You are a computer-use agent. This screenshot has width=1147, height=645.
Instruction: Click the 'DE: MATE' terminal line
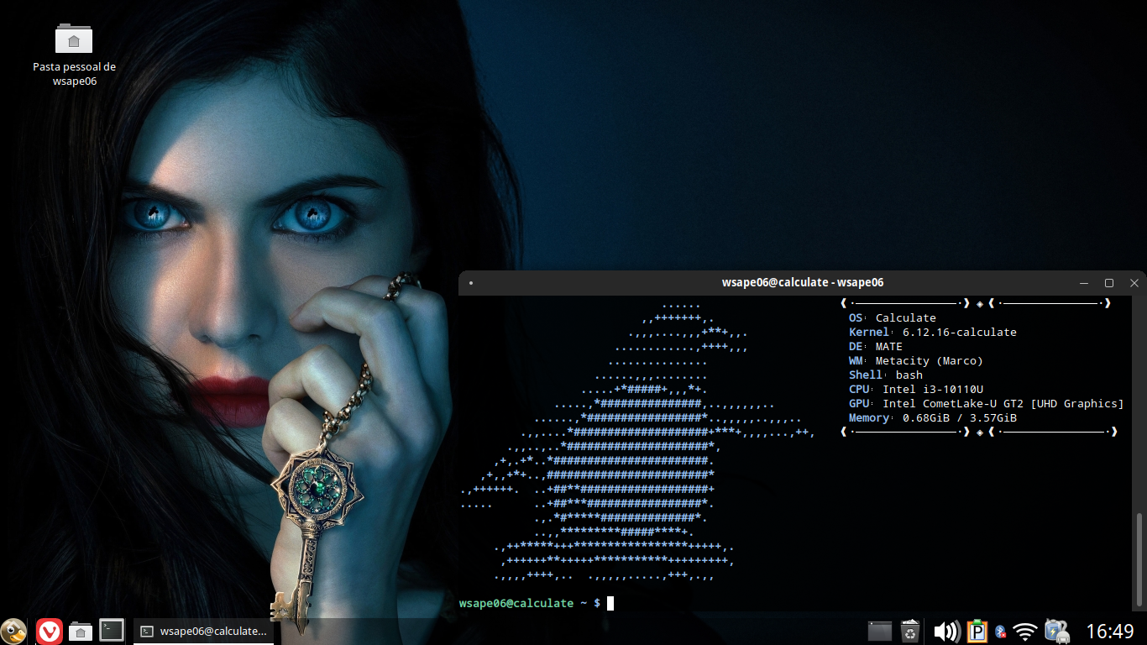(x=876, y=346)
